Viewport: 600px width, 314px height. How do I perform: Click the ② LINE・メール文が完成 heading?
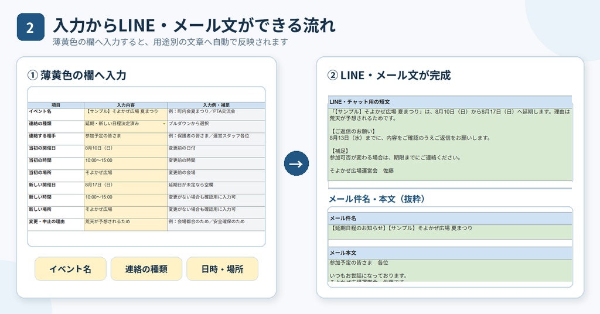tap(389, 76)
